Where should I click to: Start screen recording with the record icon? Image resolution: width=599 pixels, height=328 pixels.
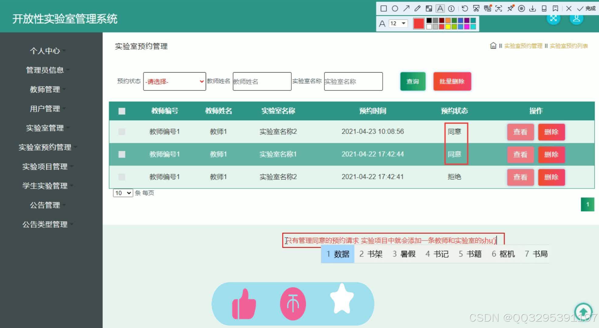click(x=522, y=9)
